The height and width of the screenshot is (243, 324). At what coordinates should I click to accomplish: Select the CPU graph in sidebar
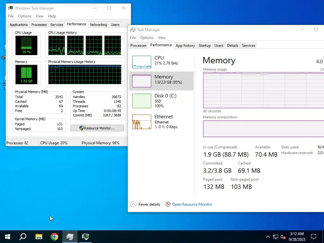pos(141,62)
